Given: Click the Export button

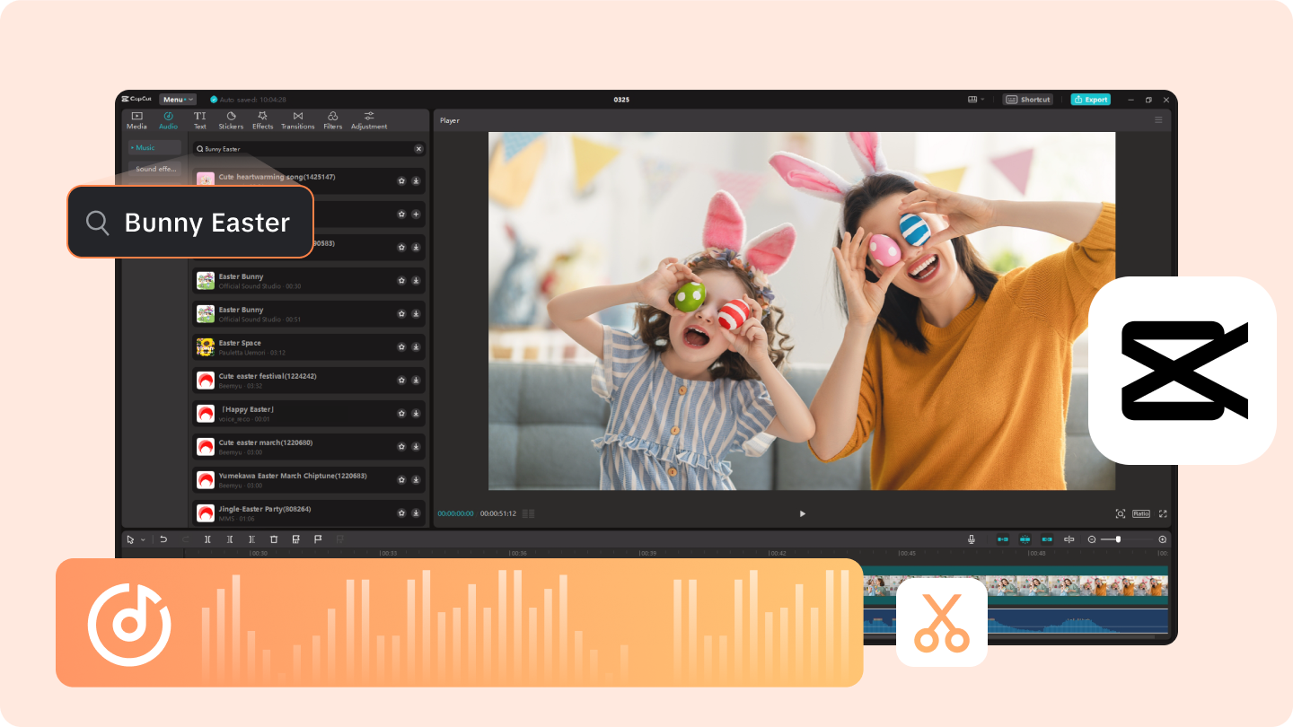Looking at the screenshot, I should click(1090, 100).
